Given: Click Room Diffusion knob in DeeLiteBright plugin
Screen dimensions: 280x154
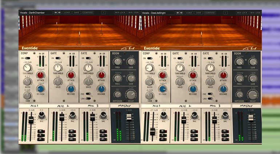Looking at the screenshot, I should coord(239,95).
